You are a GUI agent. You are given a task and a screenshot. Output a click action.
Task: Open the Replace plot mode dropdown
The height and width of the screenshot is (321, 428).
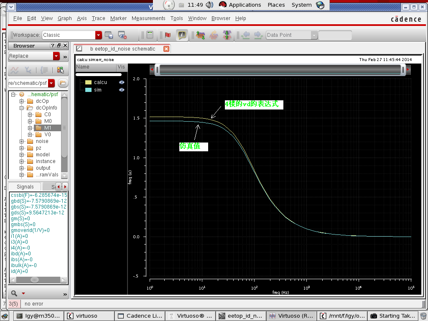pos(56,56)
